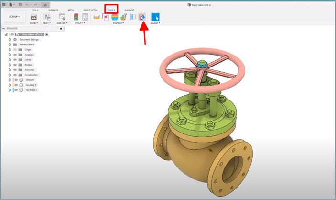Image resolution: width=336 pixels, height=200 pixels.
Task: Select the Display Component Colors icon
Action: click(x=142, y=17)
